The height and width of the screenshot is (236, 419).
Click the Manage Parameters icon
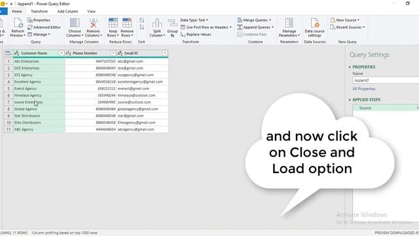[289, 23]
